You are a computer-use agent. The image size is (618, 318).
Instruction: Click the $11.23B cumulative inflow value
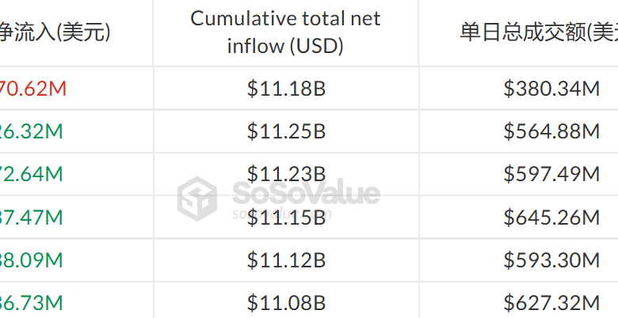286,173
